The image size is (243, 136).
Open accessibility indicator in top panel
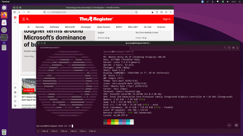coord(202,2)
